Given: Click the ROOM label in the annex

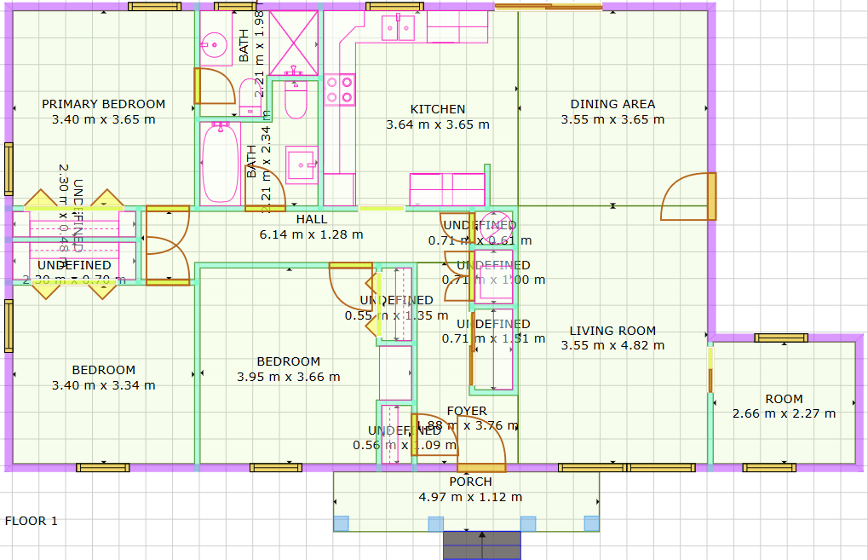Looking at the screenshot, I should [x=784, y=399].
